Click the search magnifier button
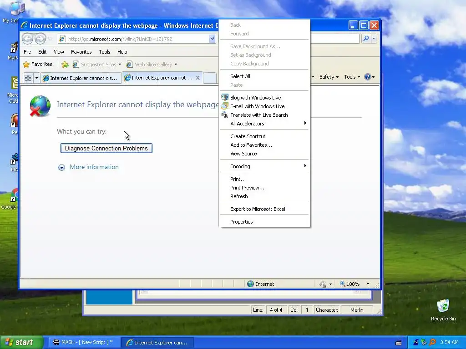 [x=366, y=39]
